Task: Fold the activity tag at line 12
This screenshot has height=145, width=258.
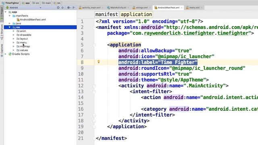Action: click(94, 86)
